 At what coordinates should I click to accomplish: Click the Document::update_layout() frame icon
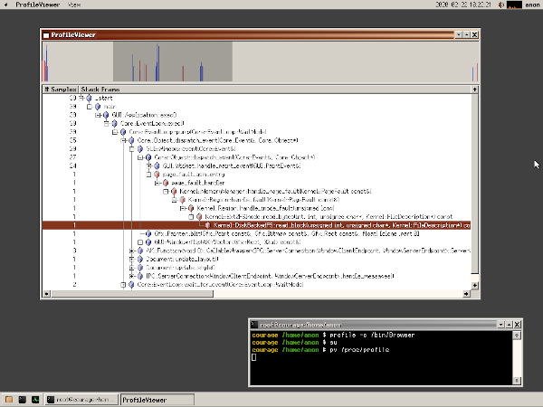(140, 260)
